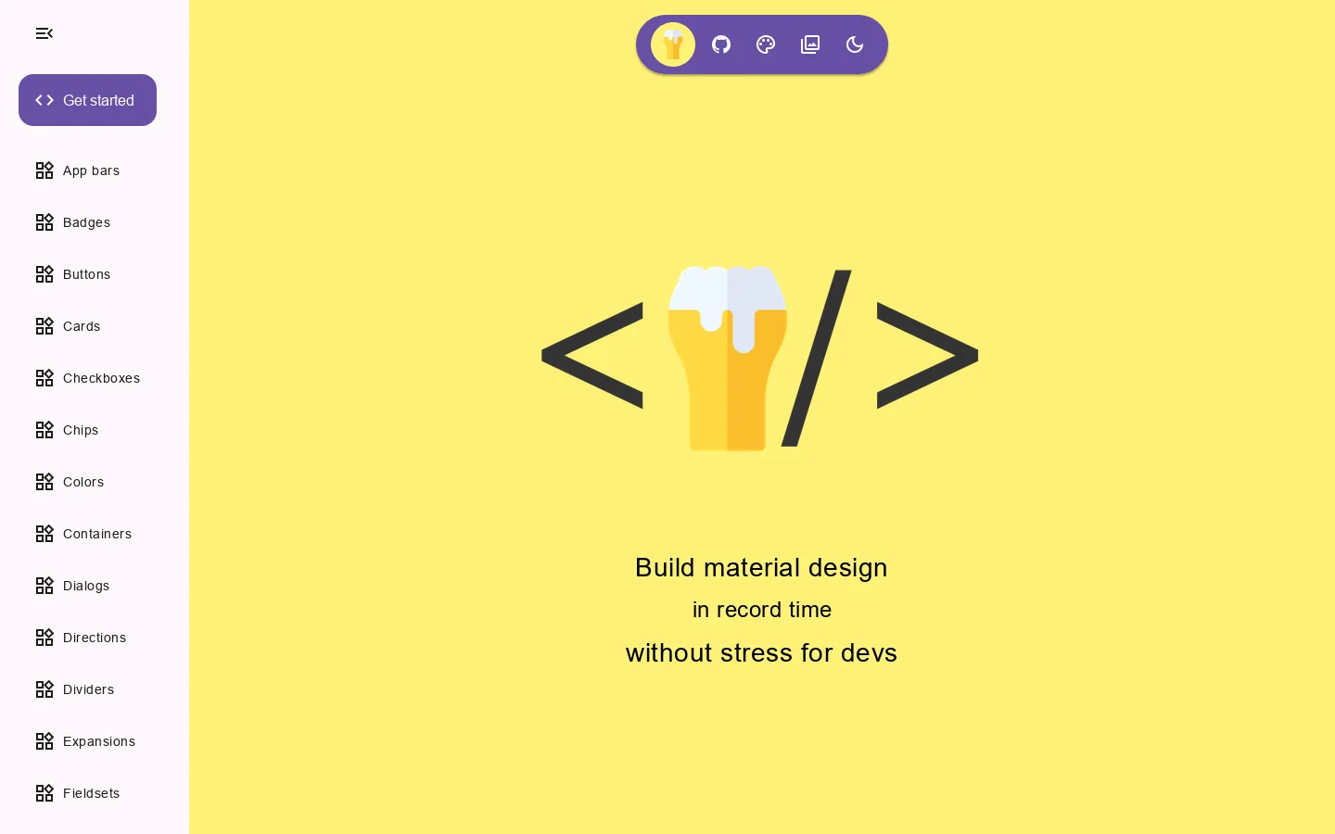The height and width of the screenshot is (834, 1335).
Task: Collapse the sidebar with the menu icon
Action: (44, 33)
